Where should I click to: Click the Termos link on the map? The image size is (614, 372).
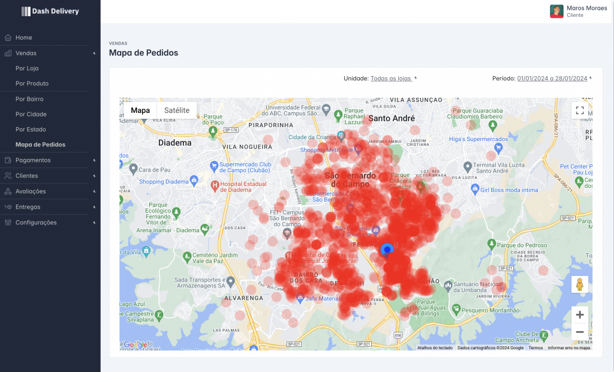pos(535,347)
